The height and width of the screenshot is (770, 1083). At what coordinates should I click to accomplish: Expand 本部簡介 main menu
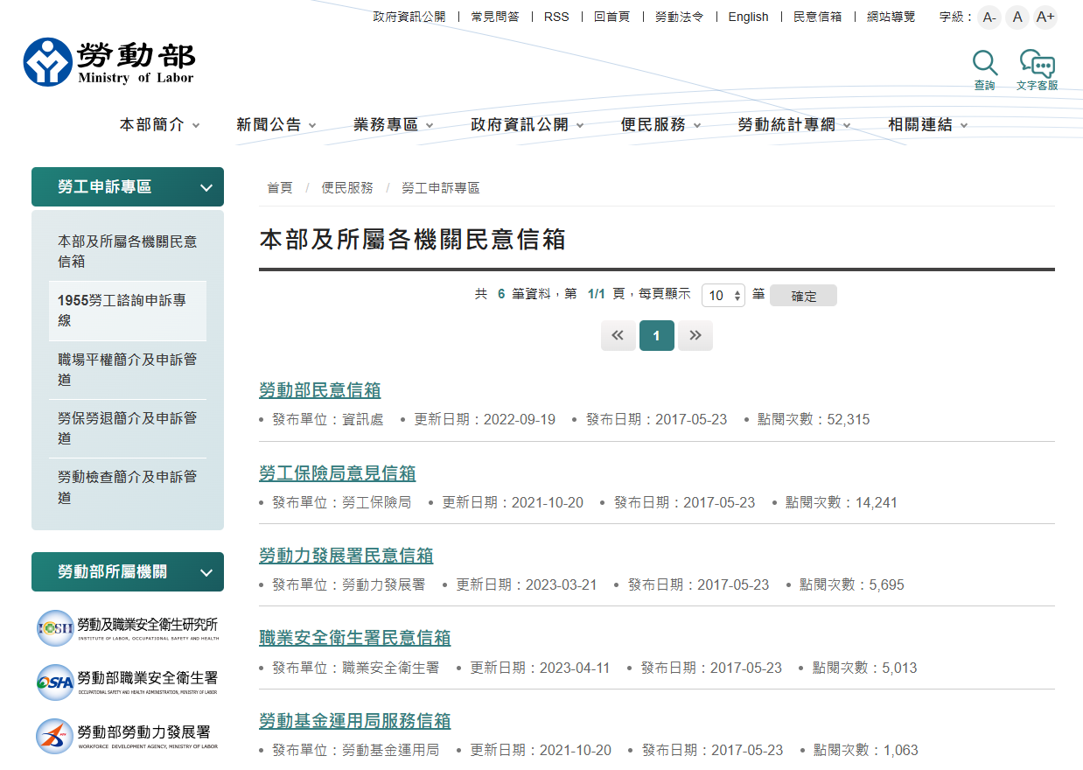tap(160, 125)
